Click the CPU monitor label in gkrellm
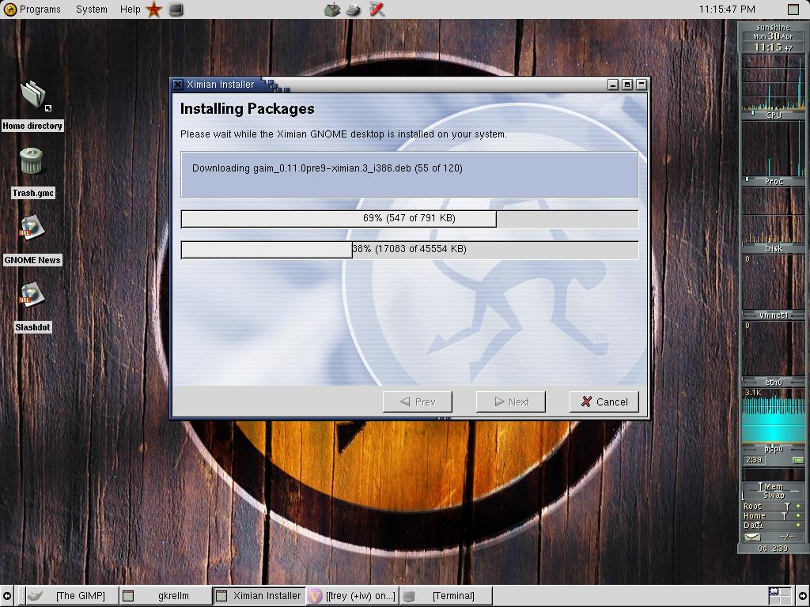The height and width of the screenshot is (607, 810). pyautogui.click(x=774, y=115)
